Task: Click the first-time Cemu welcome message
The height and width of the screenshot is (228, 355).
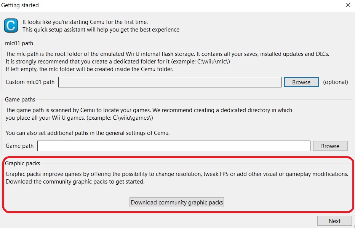Action: coord(85,22)
